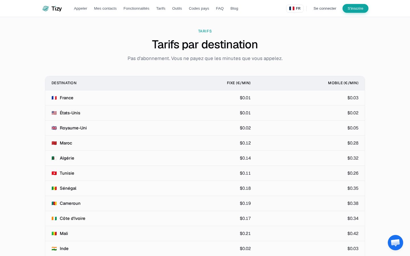Navigate to Tarifs in the top menu
Image resolution: width=410 pixels, height=256 pixels.
click(161, 9)
